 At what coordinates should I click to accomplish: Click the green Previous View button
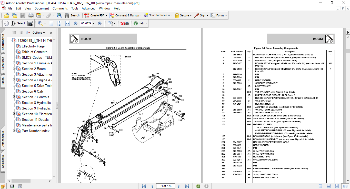point(198,186)
